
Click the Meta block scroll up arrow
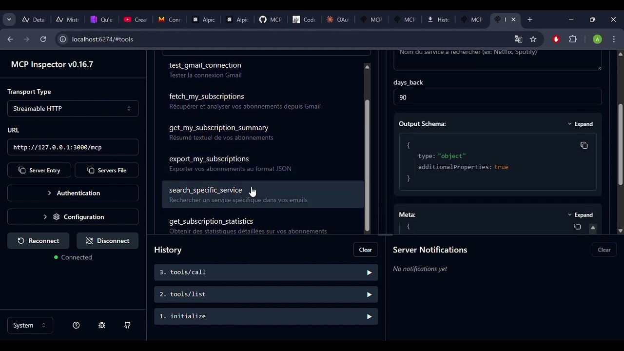pos(593,228)
